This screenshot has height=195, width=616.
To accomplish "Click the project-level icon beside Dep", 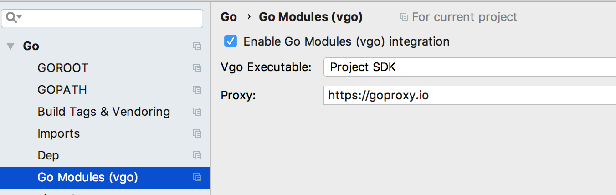I will coord(197,155).
